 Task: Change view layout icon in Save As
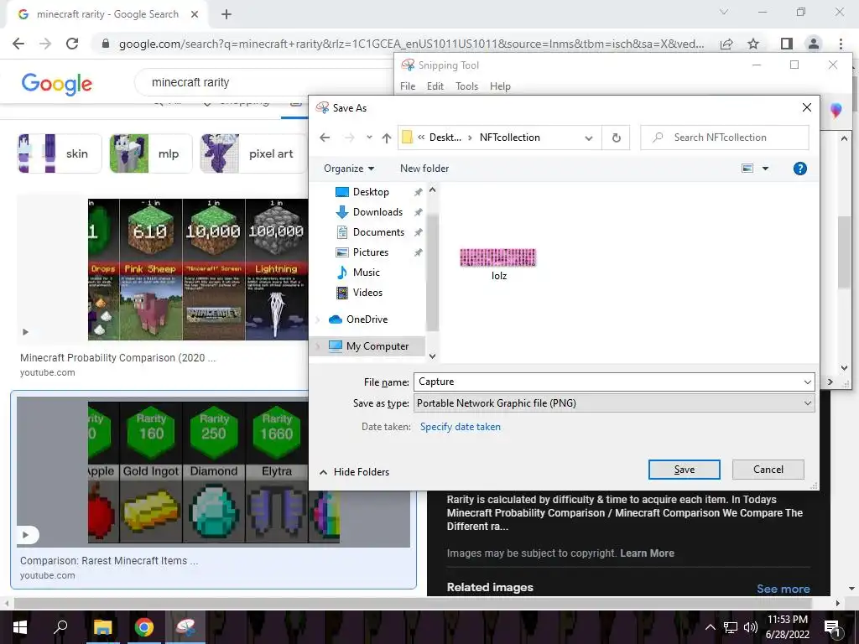click(x=747, y=168)
